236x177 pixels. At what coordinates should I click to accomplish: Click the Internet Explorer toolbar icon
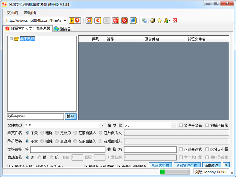pos(133,20)
